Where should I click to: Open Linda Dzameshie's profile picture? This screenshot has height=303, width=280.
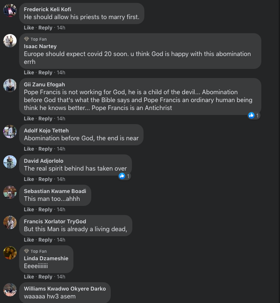point(10,253)
